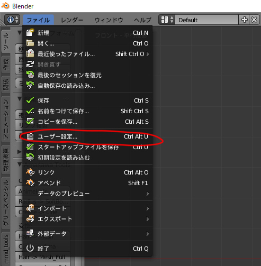Image resolution: width=261 pixels, height=266 pixels.
Task: Switch to the グリースペンシル side tab
Action: pyautogui.click(x=6, y=203)
